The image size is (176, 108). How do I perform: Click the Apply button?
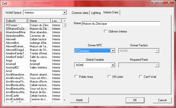pyautogui.click(x=79, y=100)
